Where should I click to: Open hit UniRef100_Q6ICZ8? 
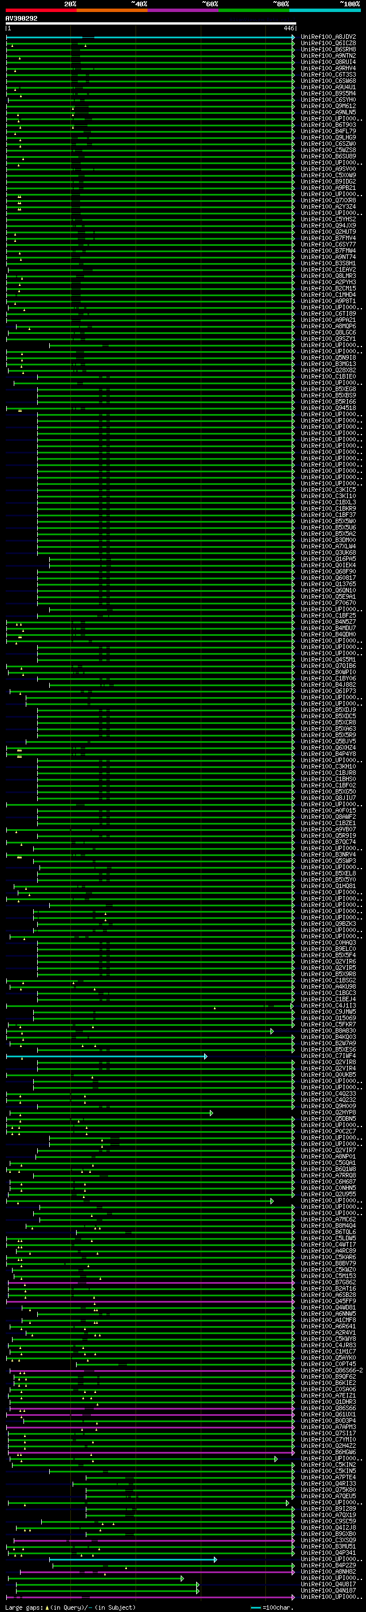[328, 43]
